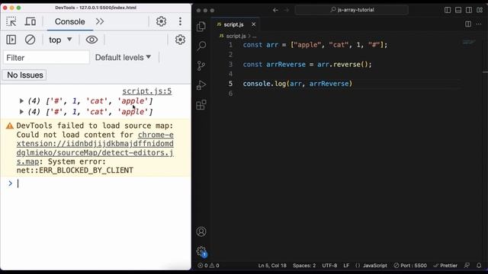Viewport: 488px width, 274px height.
Task: Go forward using the VS Code navigation arrow
Action: [287, 10]
